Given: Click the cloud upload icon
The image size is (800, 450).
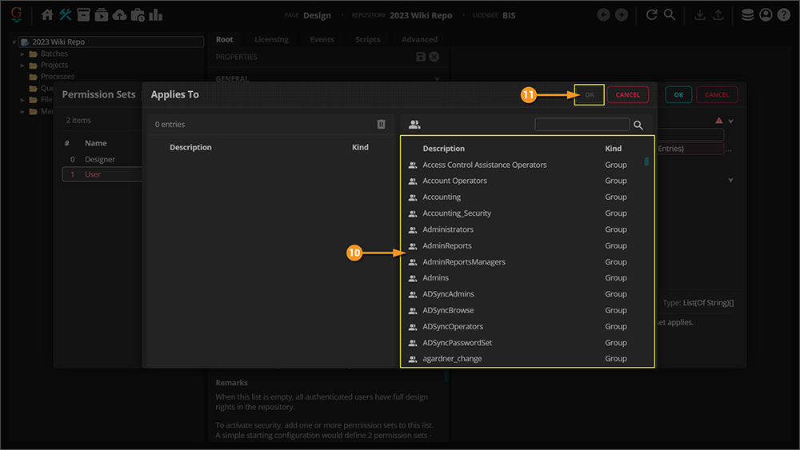Looking at the screenshot, I should pyautogui.click(x=119, y=15).
